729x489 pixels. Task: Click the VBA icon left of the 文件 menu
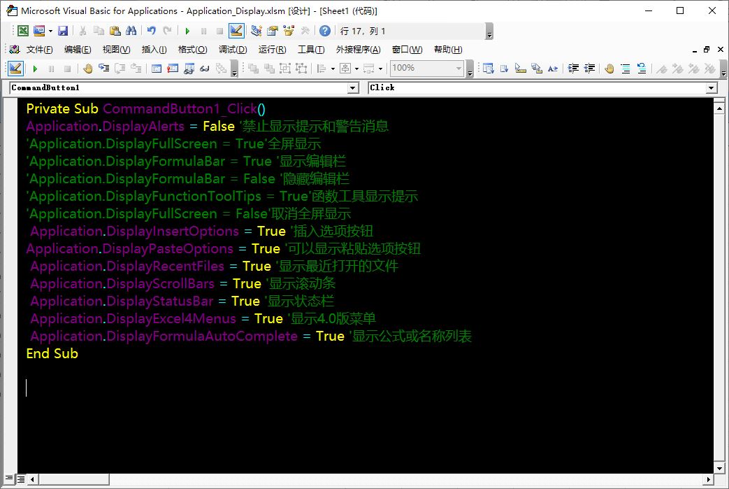pos(15,49)
